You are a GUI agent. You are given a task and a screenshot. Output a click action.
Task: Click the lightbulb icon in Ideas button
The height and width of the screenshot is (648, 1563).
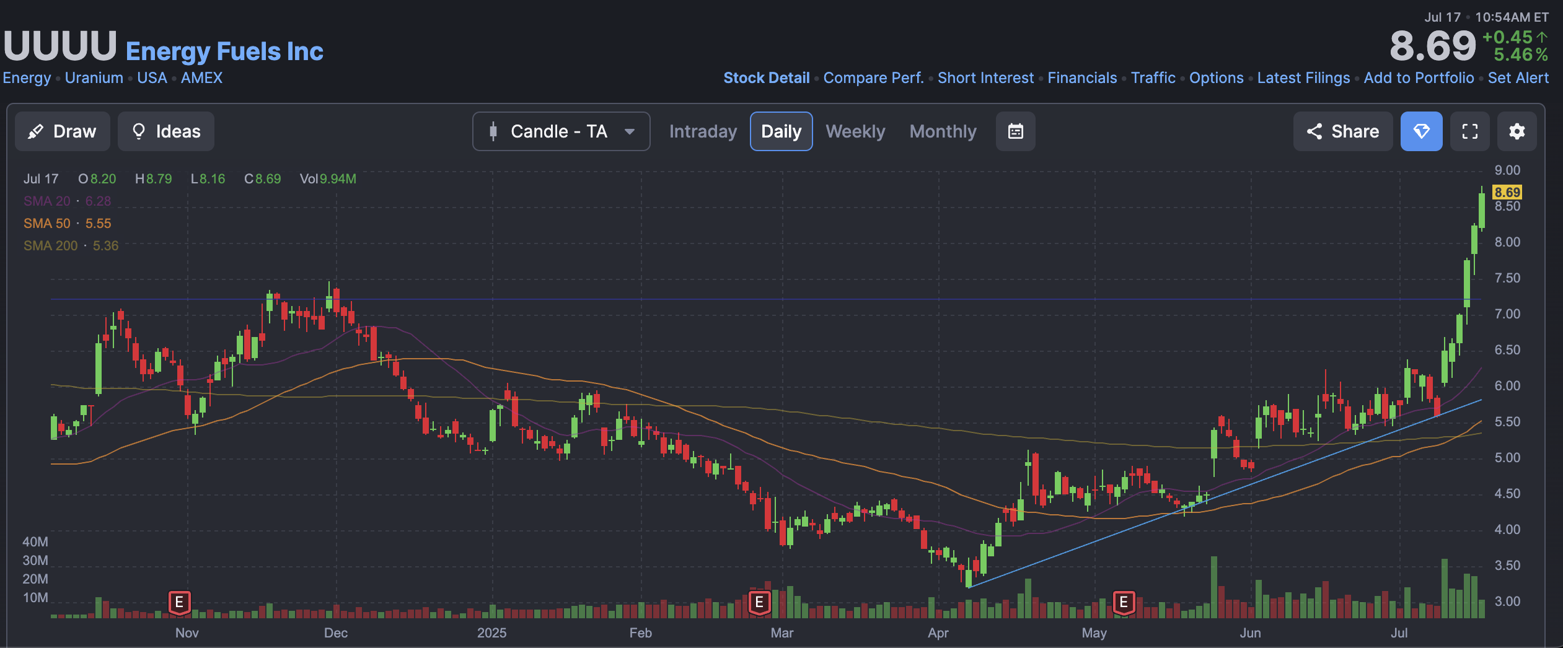click(139, 131)
